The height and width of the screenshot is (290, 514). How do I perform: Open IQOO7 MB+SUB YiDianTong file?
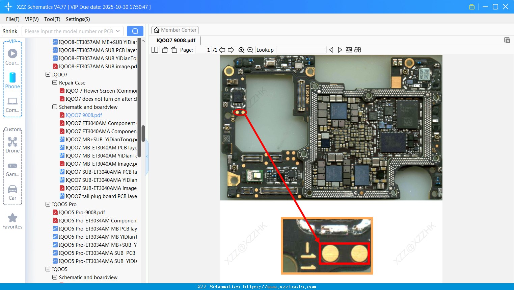pyautogui.click(x=98, y=139)
